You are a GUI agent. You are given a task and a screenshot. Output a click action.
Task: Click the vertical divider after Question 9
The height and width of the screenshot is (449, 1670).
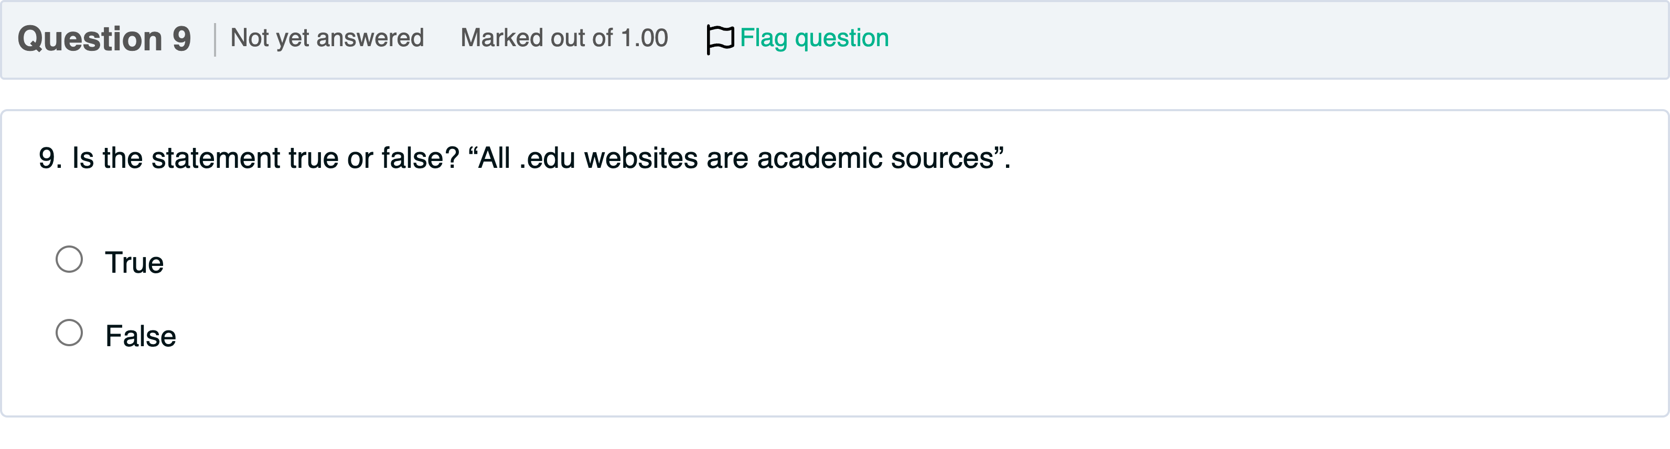point(215,39)
